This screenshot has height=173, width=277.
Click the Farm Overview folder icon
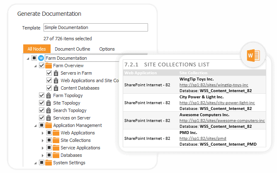[49, 66]
